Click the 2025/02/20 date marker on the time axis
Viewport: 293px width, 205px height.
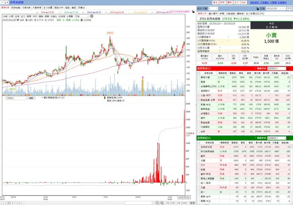pos(184,197)
